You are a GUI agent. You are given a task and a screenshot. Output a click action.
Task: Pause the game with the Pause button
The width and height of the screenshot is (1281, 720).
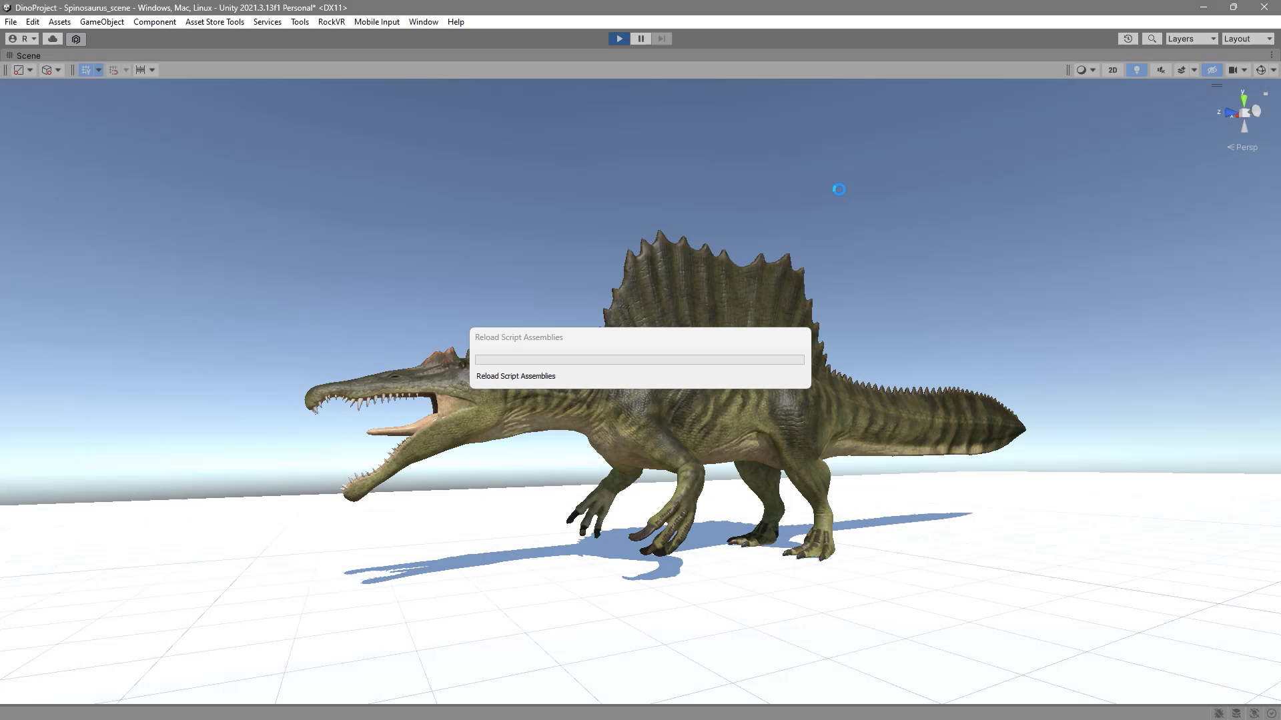(x=640, y=39)
